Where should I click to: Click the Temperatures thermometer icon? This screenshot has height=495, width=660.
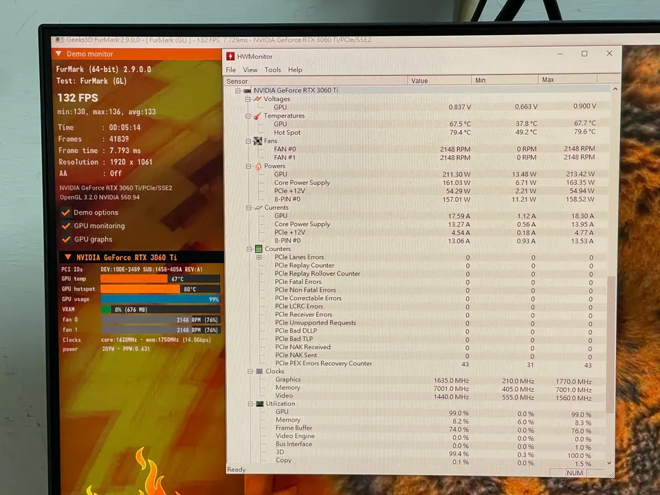tap(256, 116)
